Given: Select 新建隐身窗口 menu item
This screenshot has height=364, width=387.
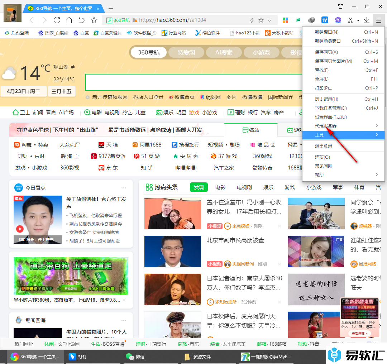Looking at the screenshot, I should click(343, 41).
